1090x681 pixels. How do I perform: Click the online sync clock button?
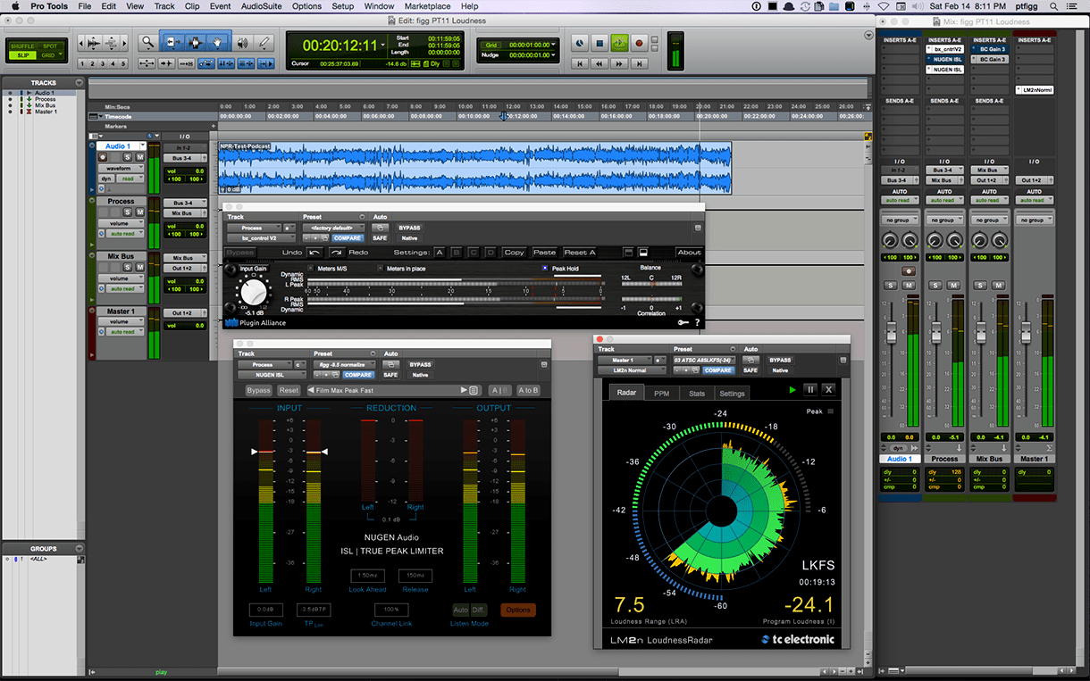pyautogui.click(x=580, y=43)
